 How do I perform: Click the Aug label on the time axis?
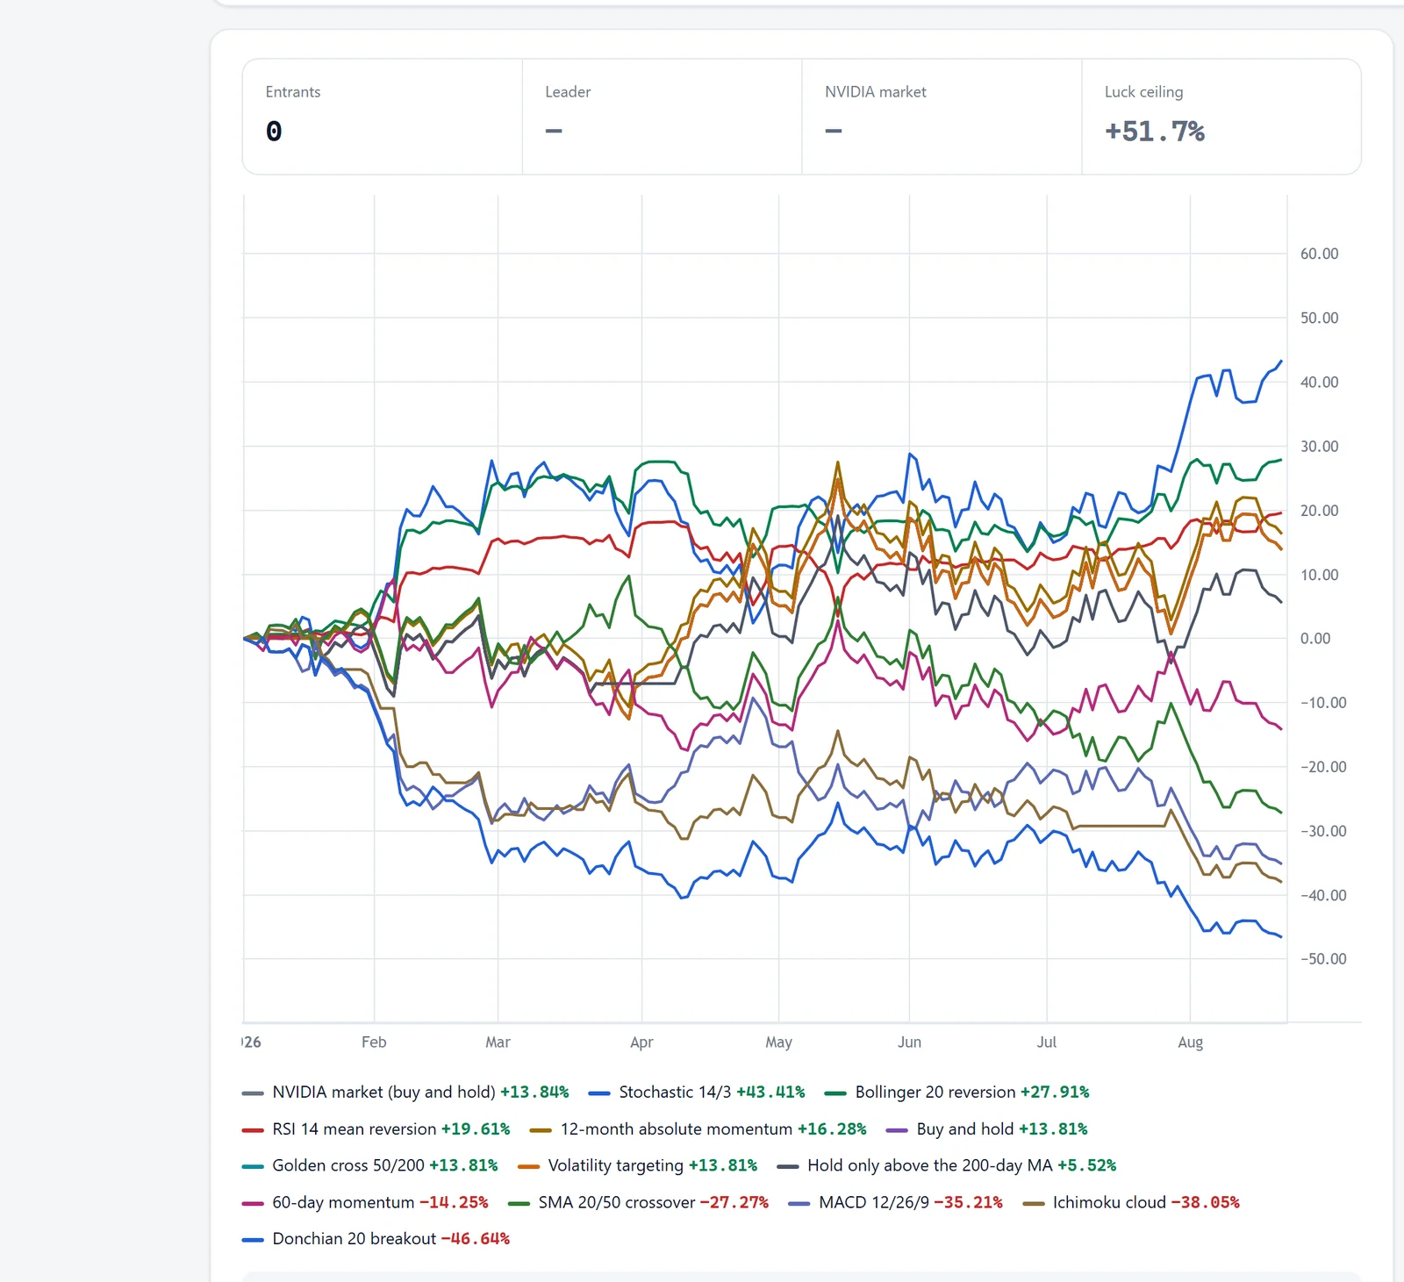(x=1190, y=1042)
